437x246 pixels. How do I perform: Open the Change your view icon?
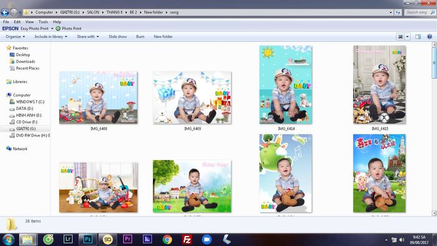(x=401, y=36)
